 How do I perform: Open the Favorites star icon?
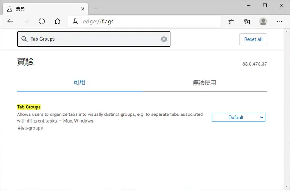point(231,22)
